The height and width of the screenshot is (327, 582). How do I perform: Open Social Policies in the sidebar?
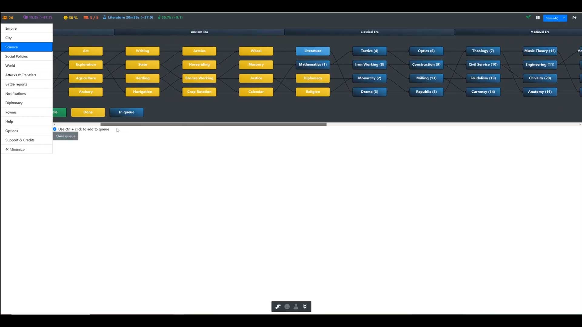pos(27,56)
